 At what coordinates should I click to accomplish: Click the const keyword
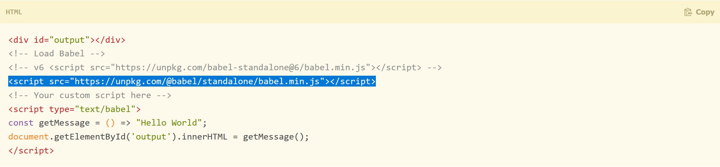point(21,123)
